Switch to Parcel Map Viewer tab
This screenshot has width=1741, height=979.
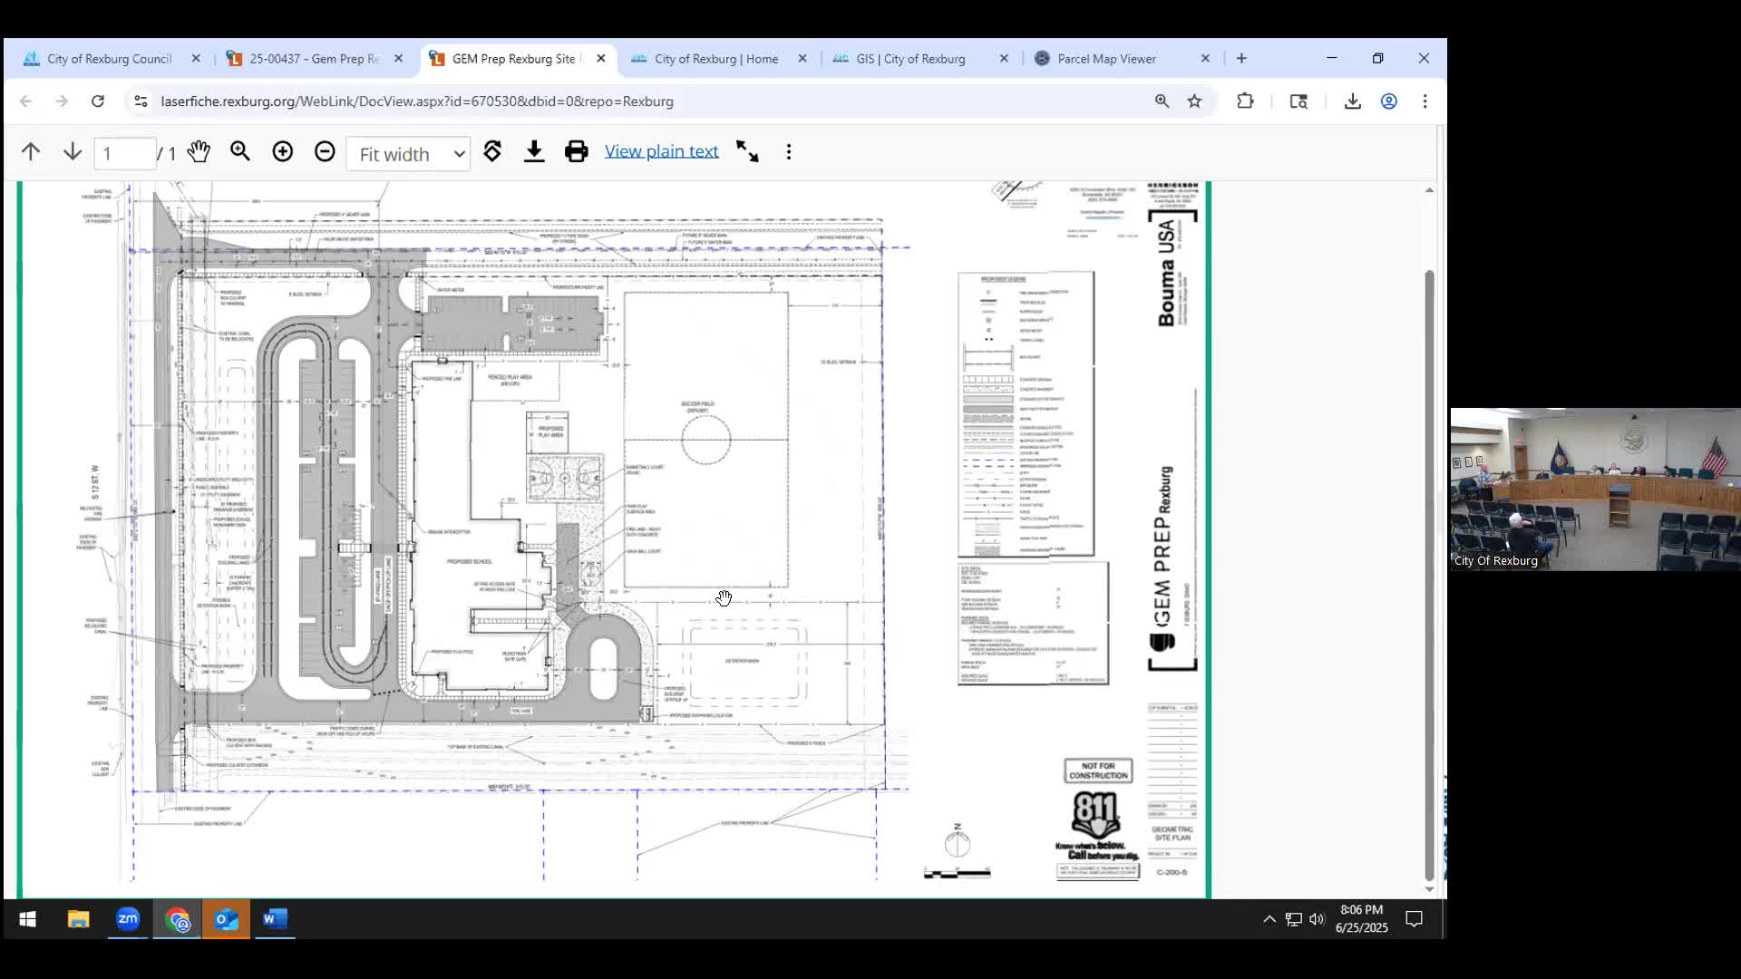click(1106, 59)
